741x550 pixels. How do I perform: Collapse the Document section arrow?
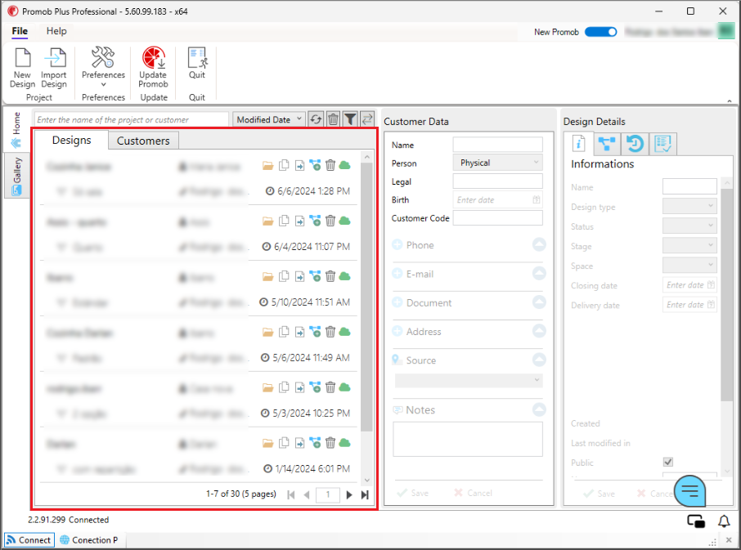click(x=539, y=302)
